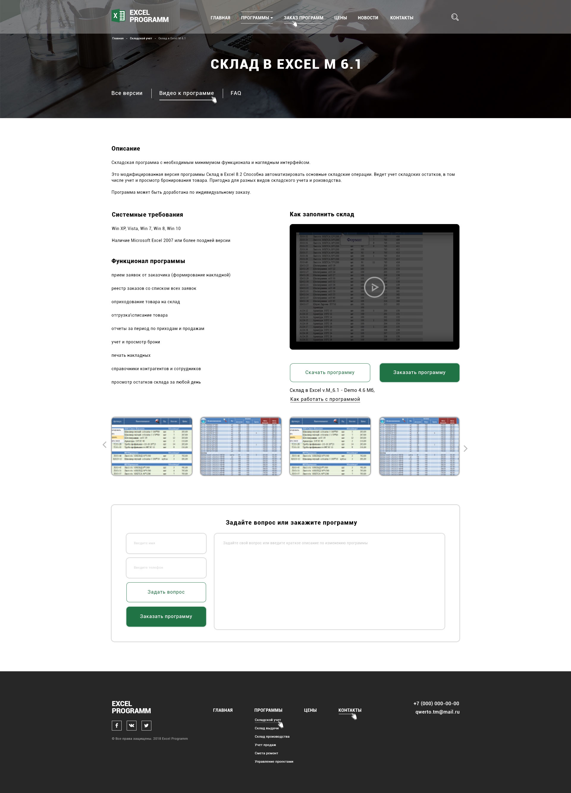Open Заказ программ menu item
This screenshot has height=793, width=571.
click(x=303, y=18)
